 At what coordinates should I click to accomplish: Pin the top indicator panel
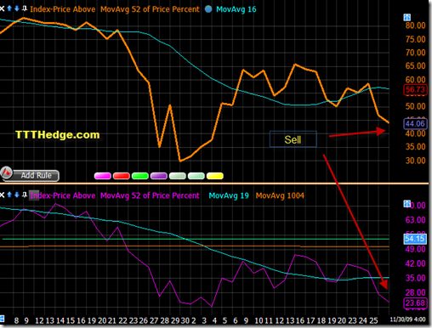click(25, 8)
